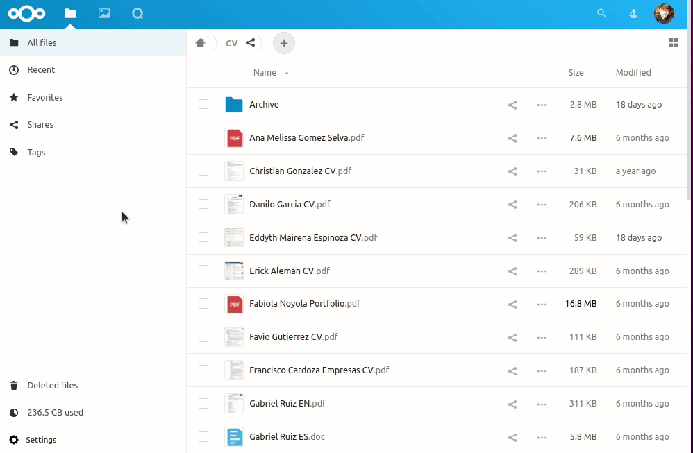
Task: Open the actions menu for Gabriel Ruiz ES.doc
Action: point(542,436)
